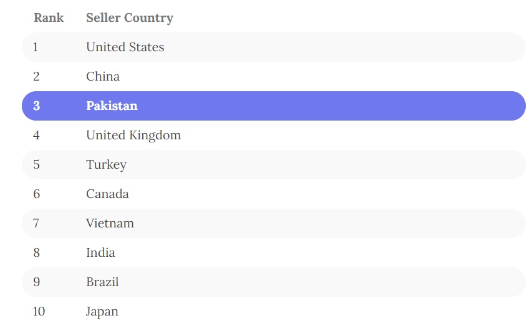Click the Japan country cell
This screenshot has width=527, height=328.
coord(102,311)
